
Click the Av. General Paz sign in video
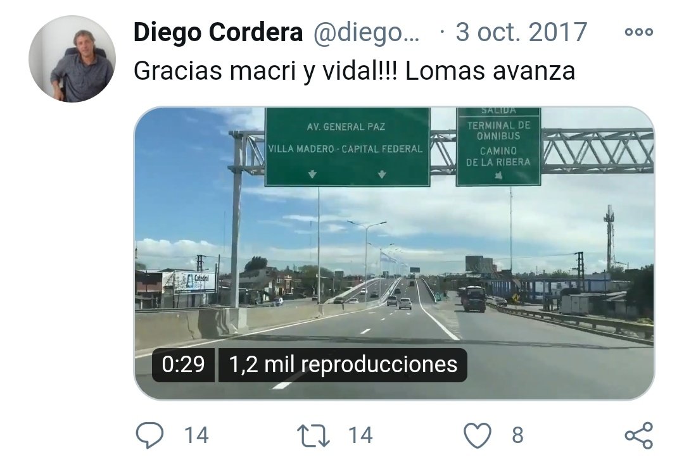point(348,147)
